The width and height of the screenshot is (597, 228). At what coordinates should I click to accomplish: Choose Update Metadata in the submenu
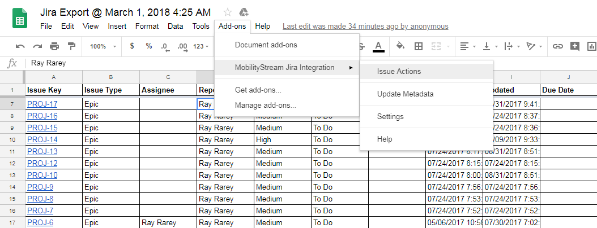(405, 94)
